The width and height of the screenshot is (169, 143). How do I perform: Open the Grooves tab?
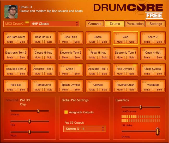point(95,24)
